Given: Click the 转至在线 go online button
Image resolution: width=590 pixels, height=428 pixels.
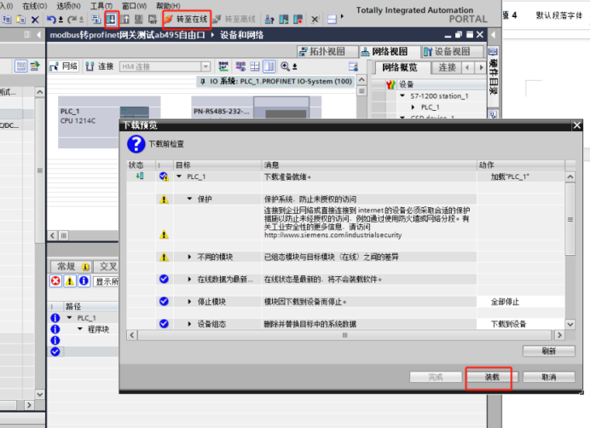Looking at the screenshot, I should [x=186, y=20].
